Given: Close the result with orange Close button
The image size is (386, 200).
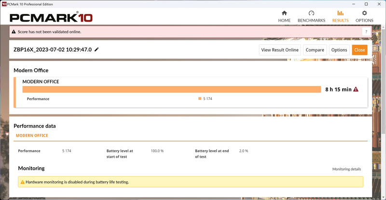Looking at the screenshot, I should (x=359, y=50).
